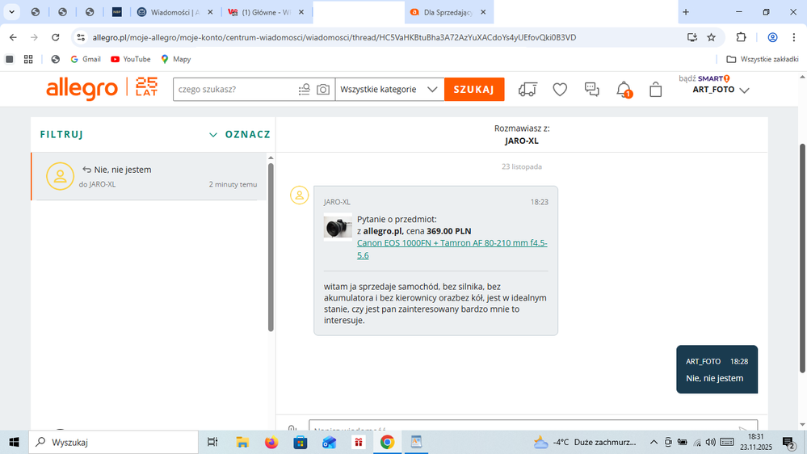
Task: Bookmark this page with star icon
Action: click(x=711, y=37)
